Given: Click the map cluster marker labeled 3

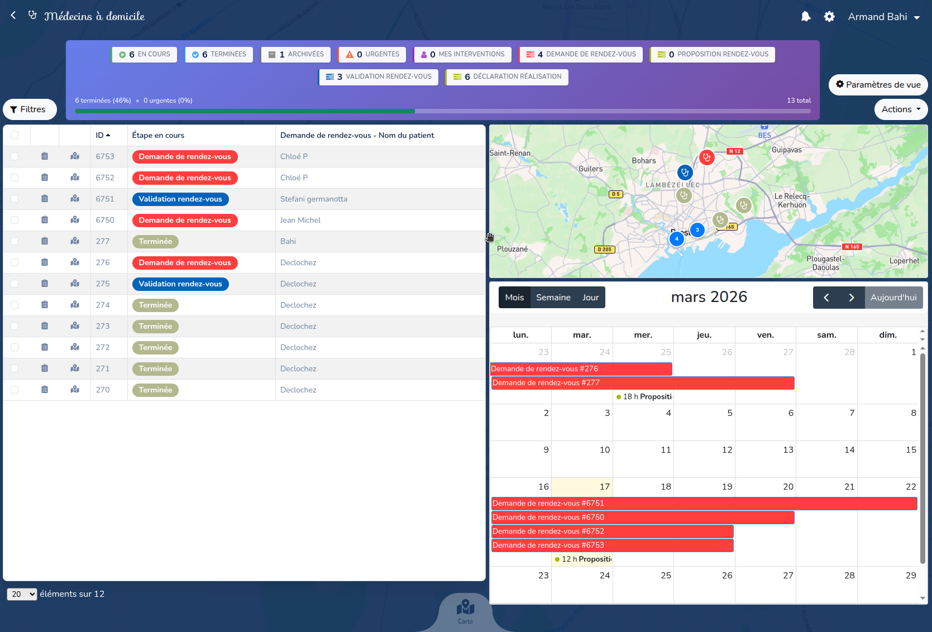Looking at the screenshot, I should (x=697, y=230).
